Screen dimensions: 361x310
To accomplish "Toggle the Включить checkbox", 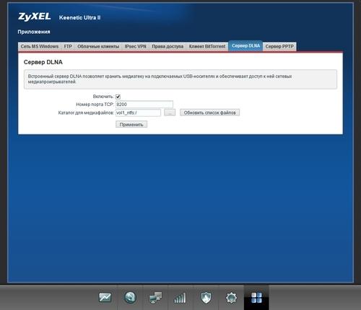I will [x=118, y=97].
